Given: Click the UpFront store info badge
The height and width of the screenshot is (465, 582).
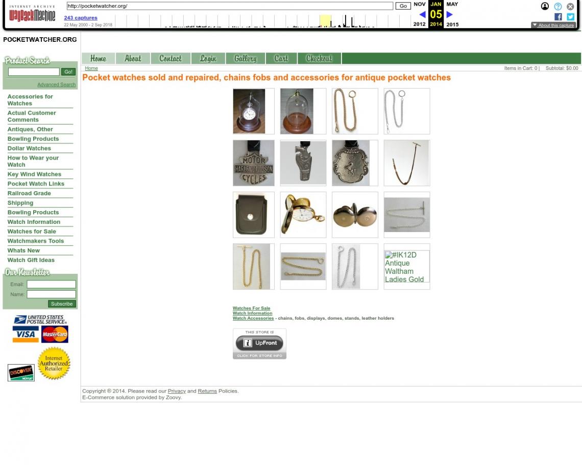Looking at the screenshot, I should (x=259, y=344).
